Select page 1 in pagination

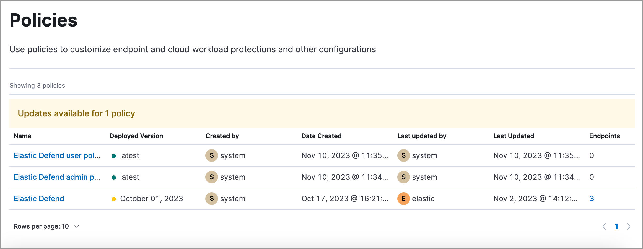tap(616, 226)
